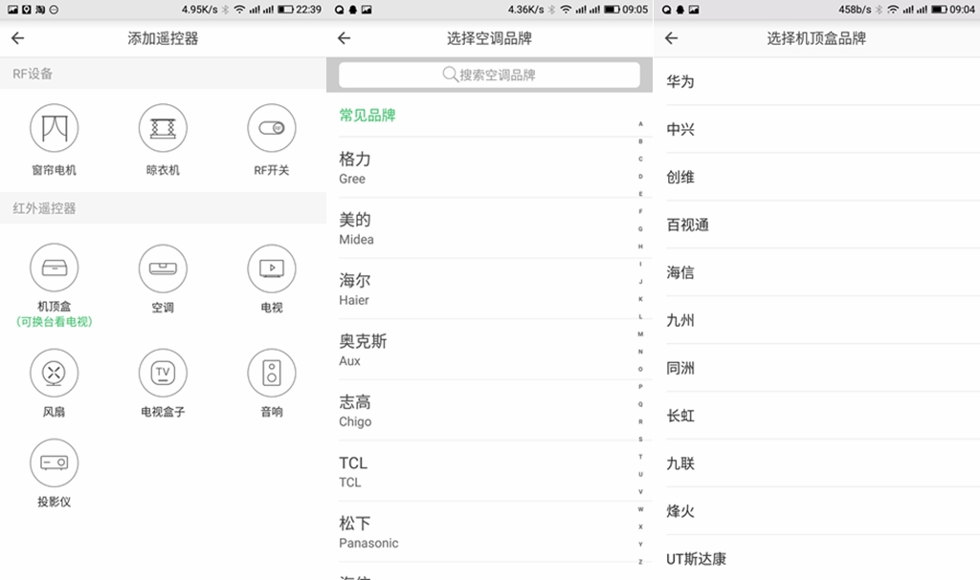Choose 海尔 Haier brand row
Image resolution: width=980 pixels, height=580 pixels.
point(487,290)
